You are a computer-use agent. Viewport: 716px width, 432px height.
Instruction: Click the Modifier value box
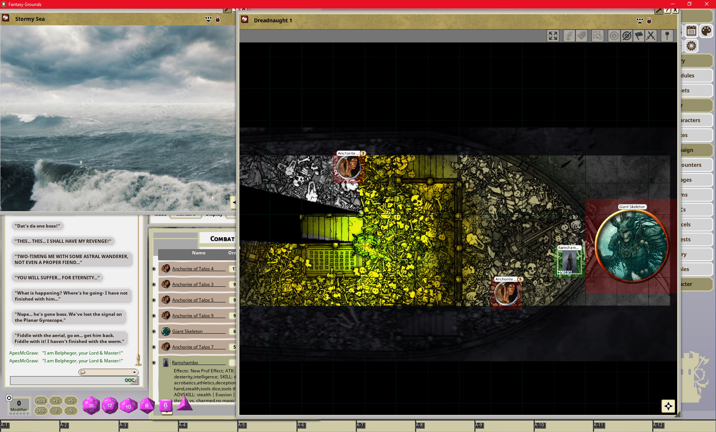19,405
